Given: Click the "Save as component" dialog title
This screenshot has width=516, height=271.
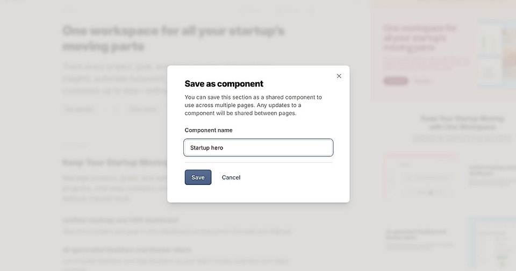Looking at the screenshot, I should click(x=224, y=83).
